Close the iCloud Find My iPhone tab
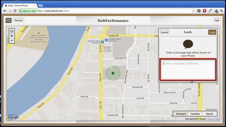226x127 pixels. [35, 6]
